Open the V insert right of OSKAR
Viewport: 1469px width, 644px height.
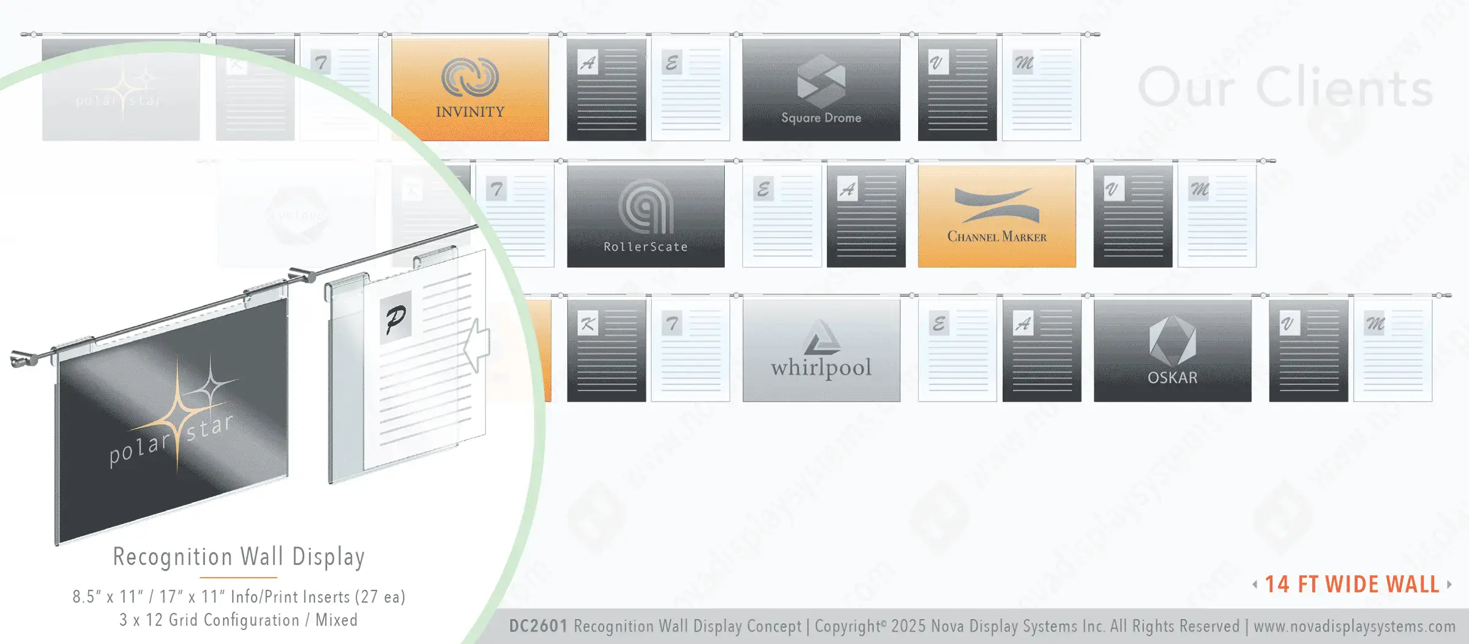coord(1309,351)
